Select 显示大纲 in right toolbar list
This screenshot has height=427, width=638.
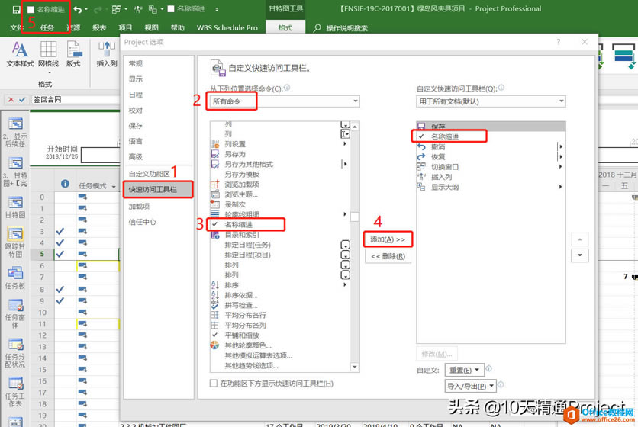tap(445, 187)
